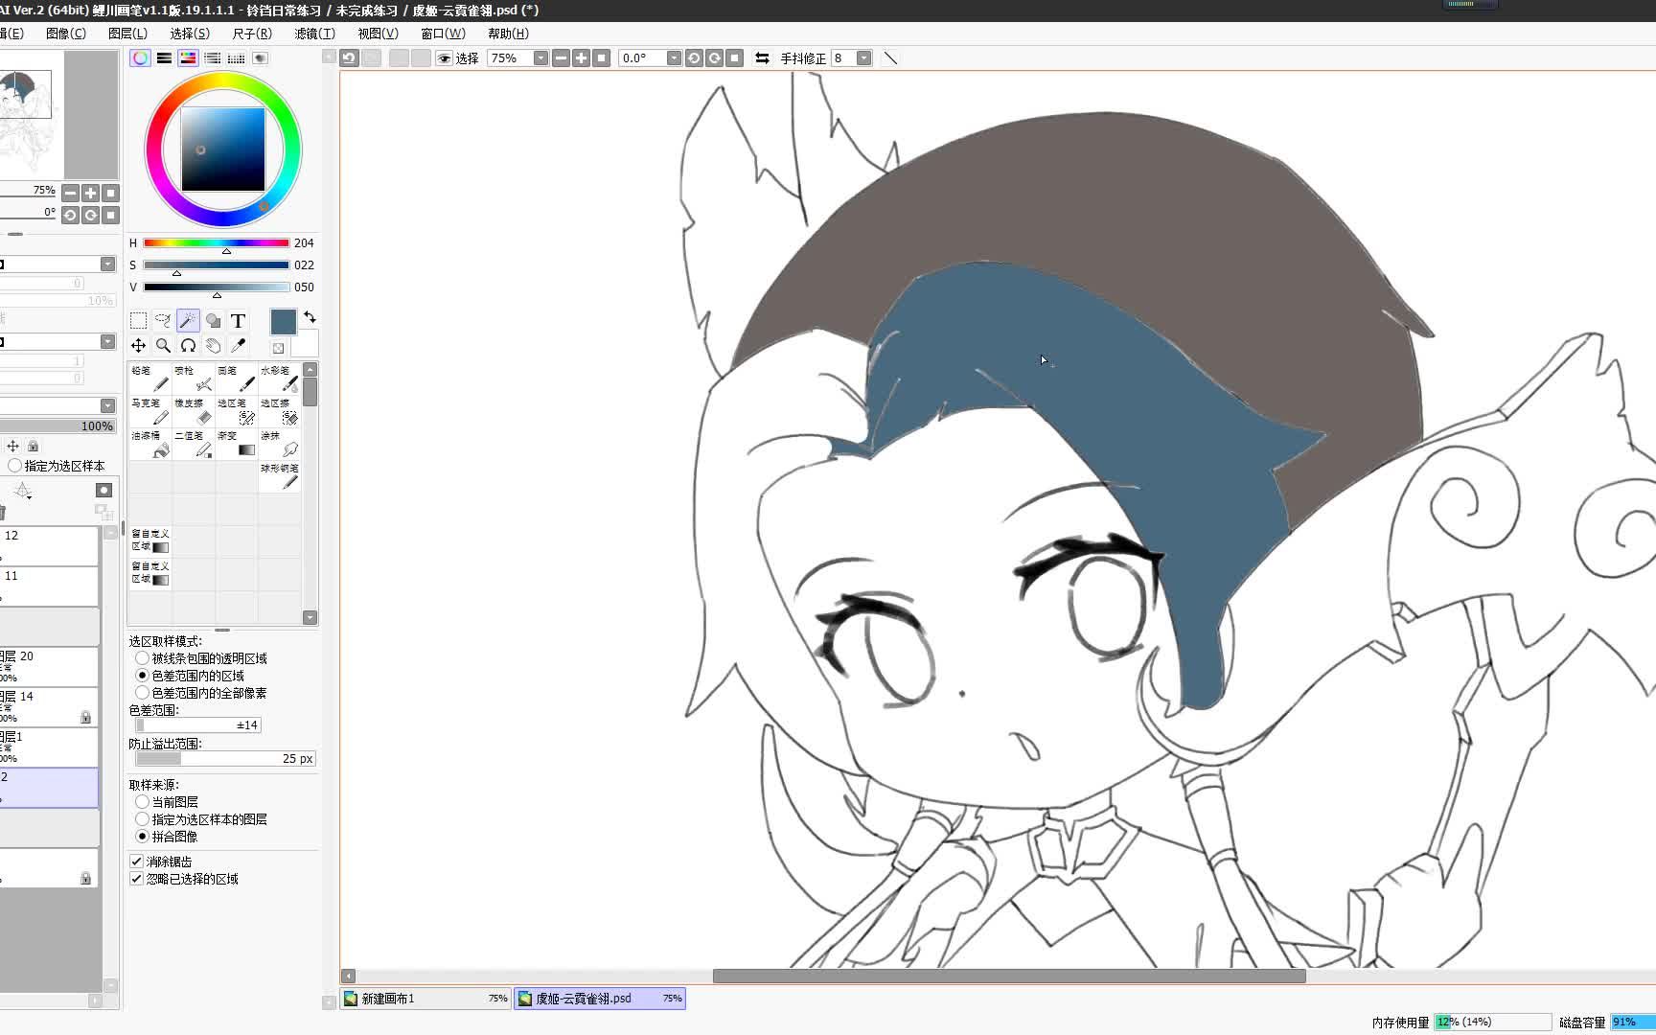Choose the 喷枪 airbrush tool
This screenshot has width=1656, height=1035.
[194, 379]
